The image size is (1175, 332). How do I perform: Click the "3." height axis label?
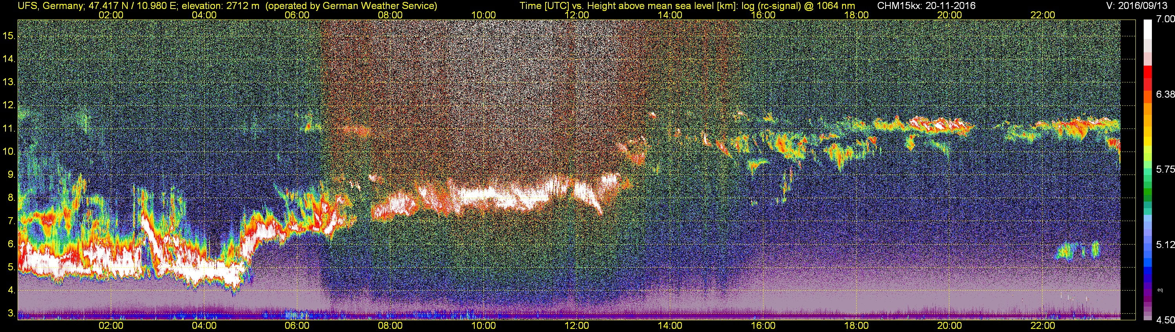11,313
